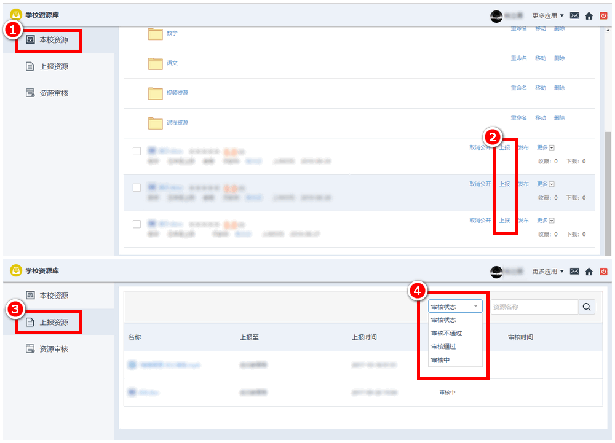615x443 pixels.
Task: Expand the 更多应用 dropdown in top header
Action: [x=548, y=15]
